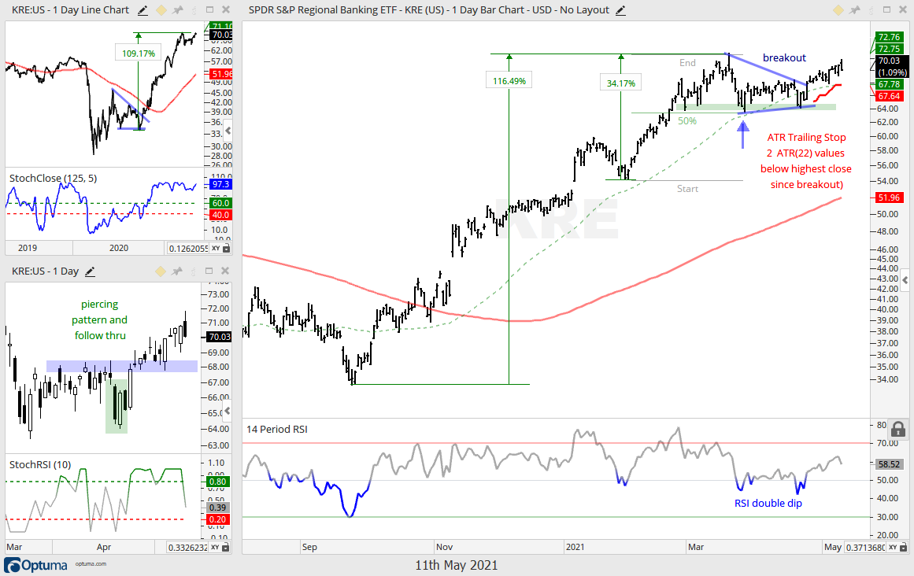Pin the SPDR Regional Banking bar chart
The image size is (914, 576).
pyautogui.click(x=855, y=10)
